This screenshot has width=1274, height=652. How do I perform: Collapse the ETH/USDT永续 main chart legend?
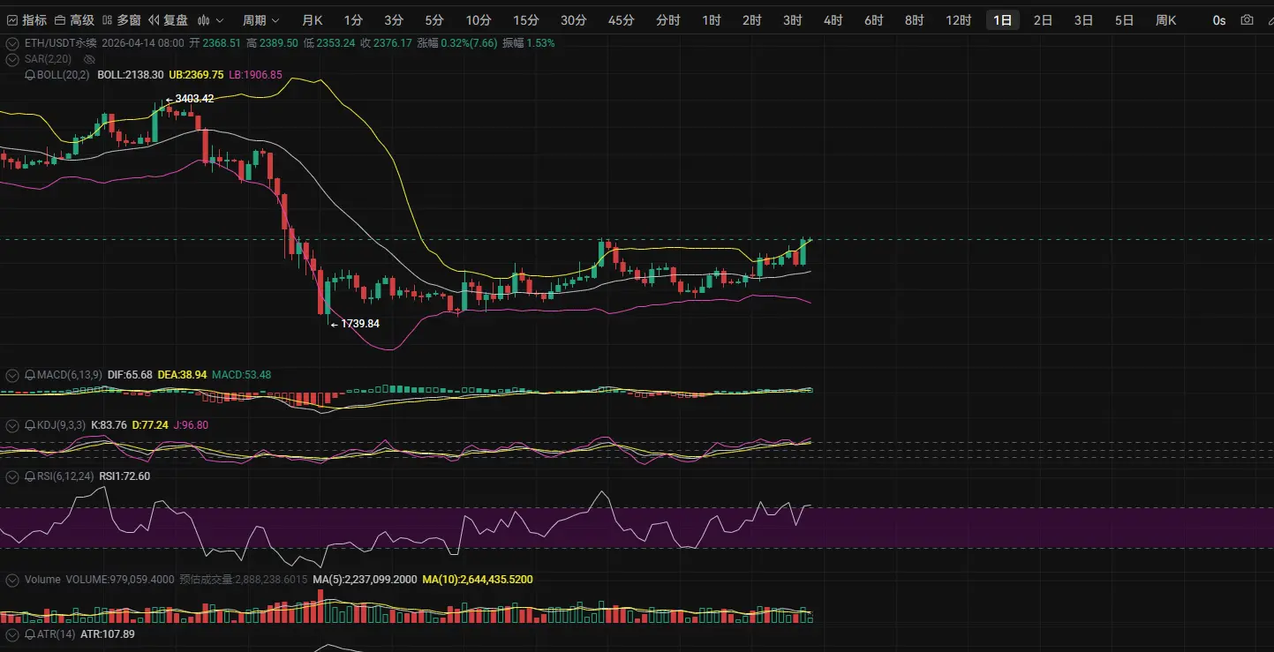[12, 42]
